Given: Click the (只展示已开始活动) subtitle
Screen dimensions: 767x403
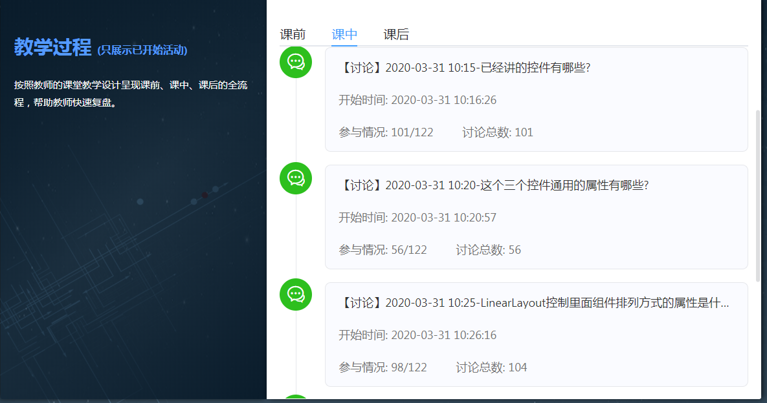Looking at the screenshot, I should pos(142,50).
